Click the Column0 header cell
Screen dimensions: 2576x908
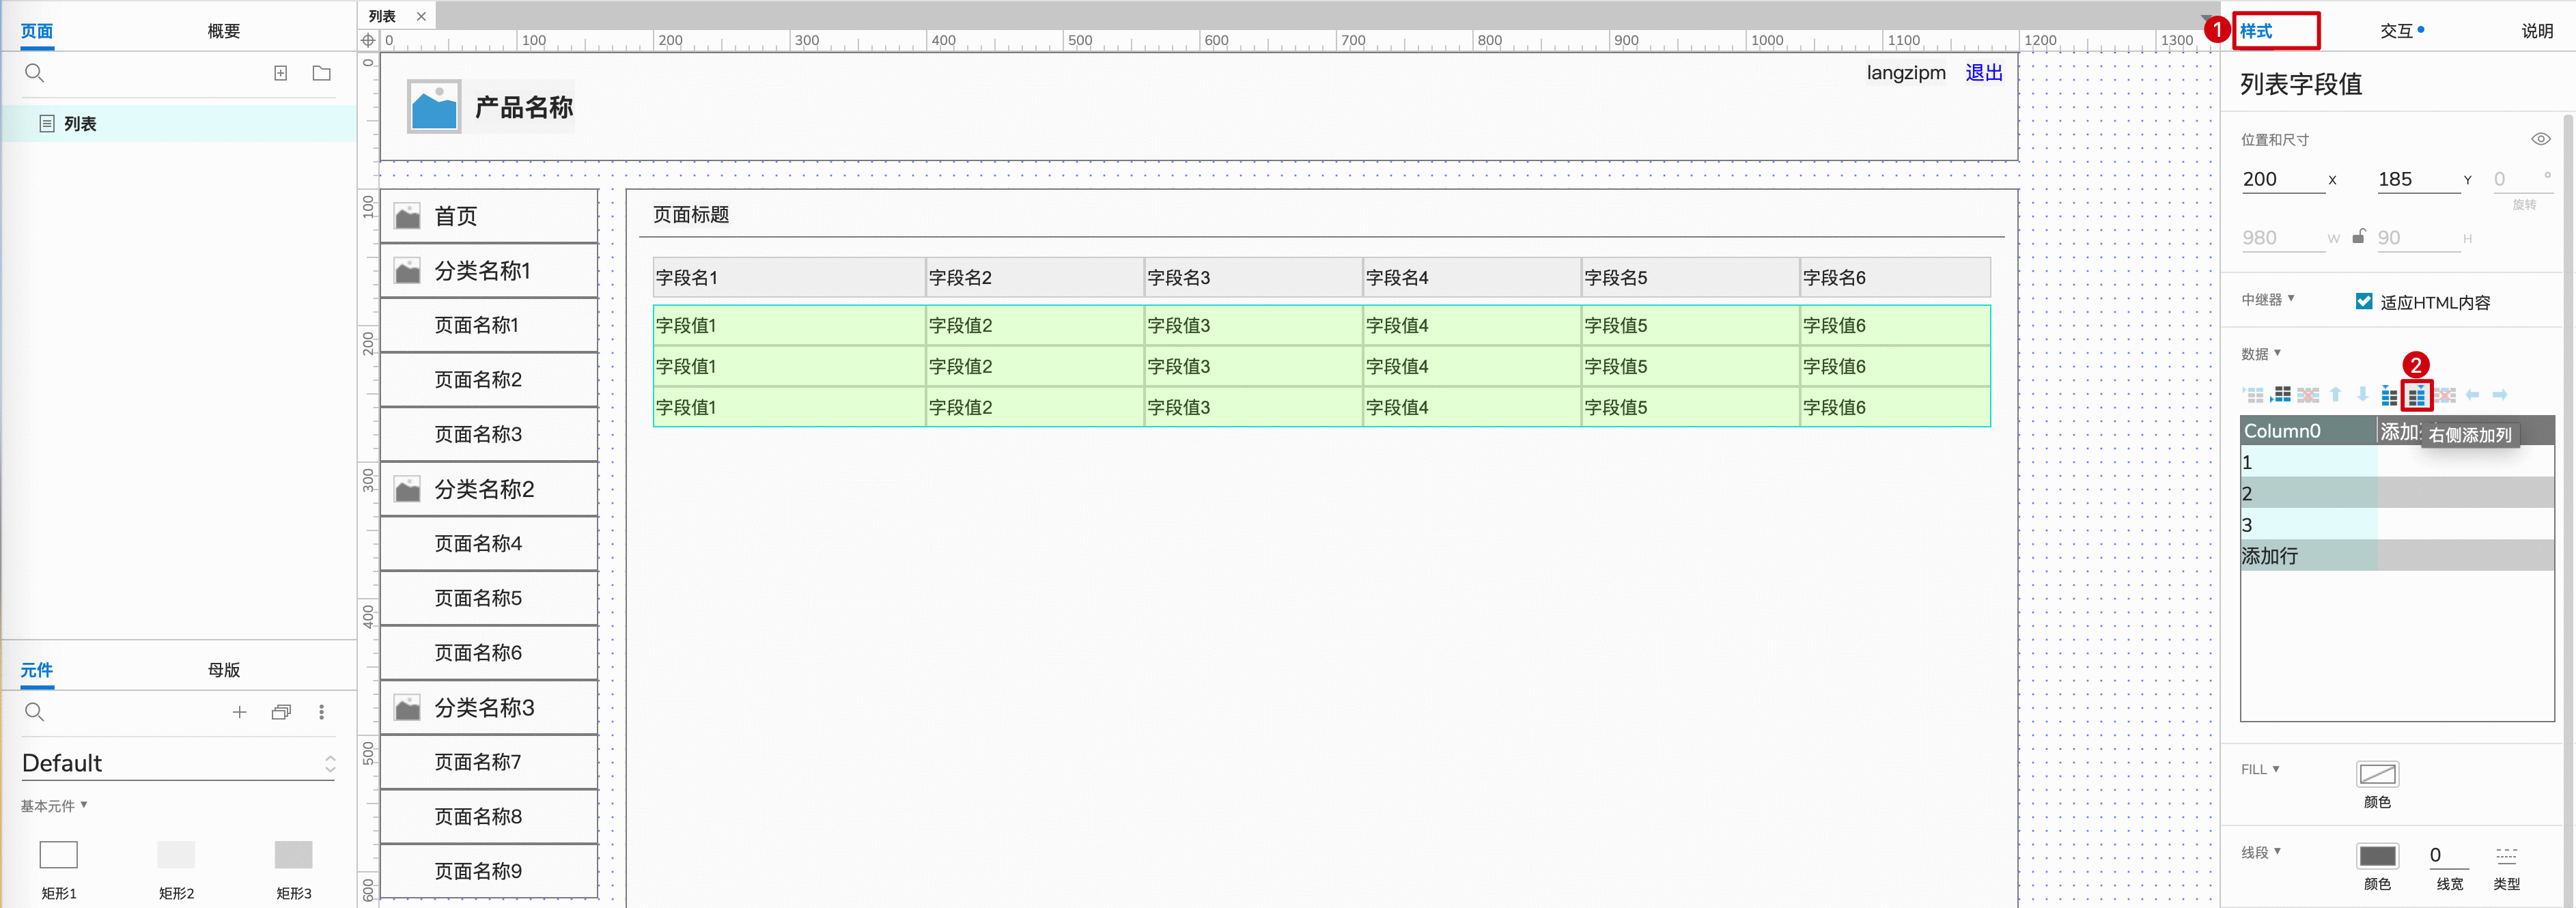pos(2308,431)
